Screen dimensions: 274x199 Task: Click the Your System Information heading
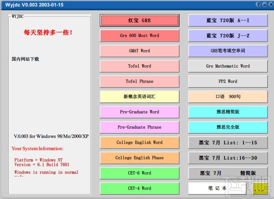pos(38,149)
